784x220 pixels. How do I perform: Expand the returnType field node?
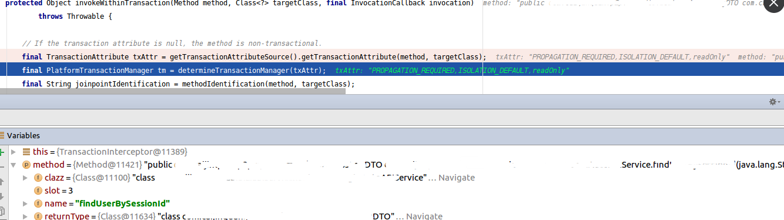[x=25, y=216]
